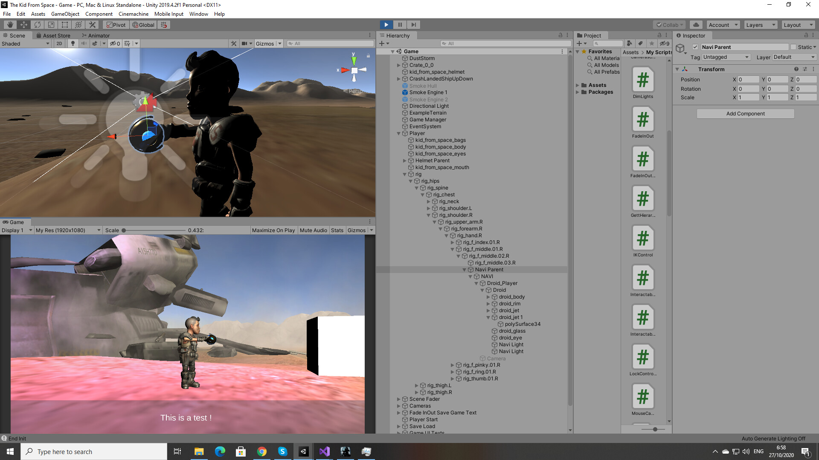
Task: Click the Project search-by-label icon
Action: [640, 43]
